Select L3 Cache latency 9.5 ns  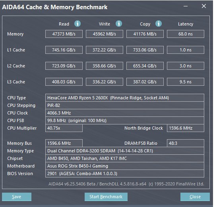point(186,82)
